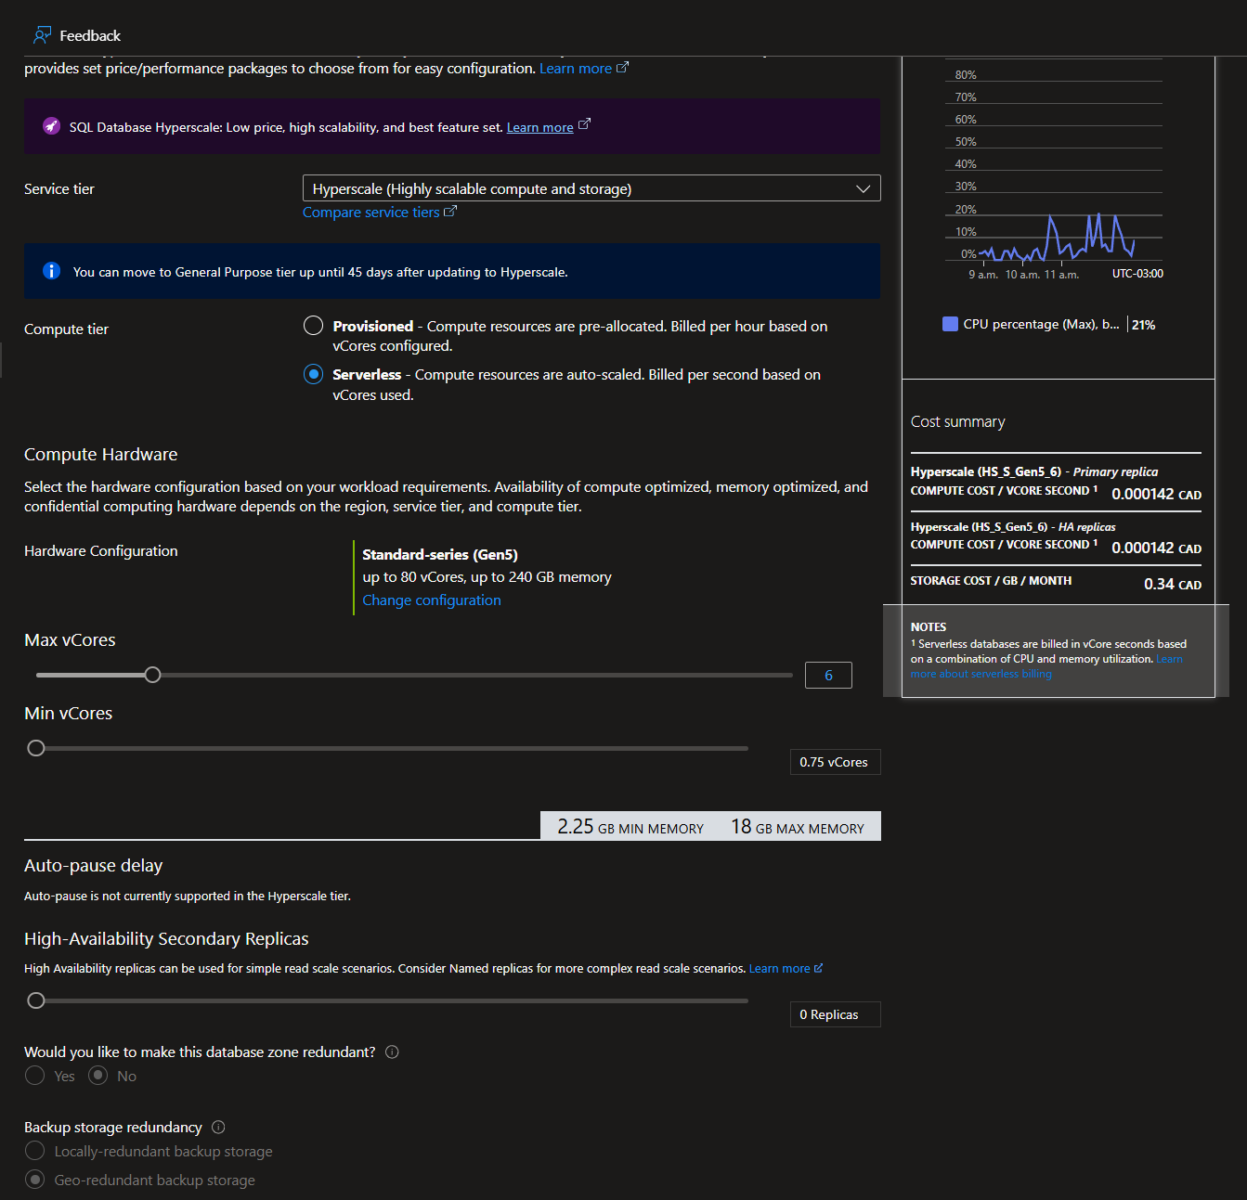Click the UTC-03:00 timezone label
The width and height of the screenshot is (1247, 1200).
pos(1137,274)
